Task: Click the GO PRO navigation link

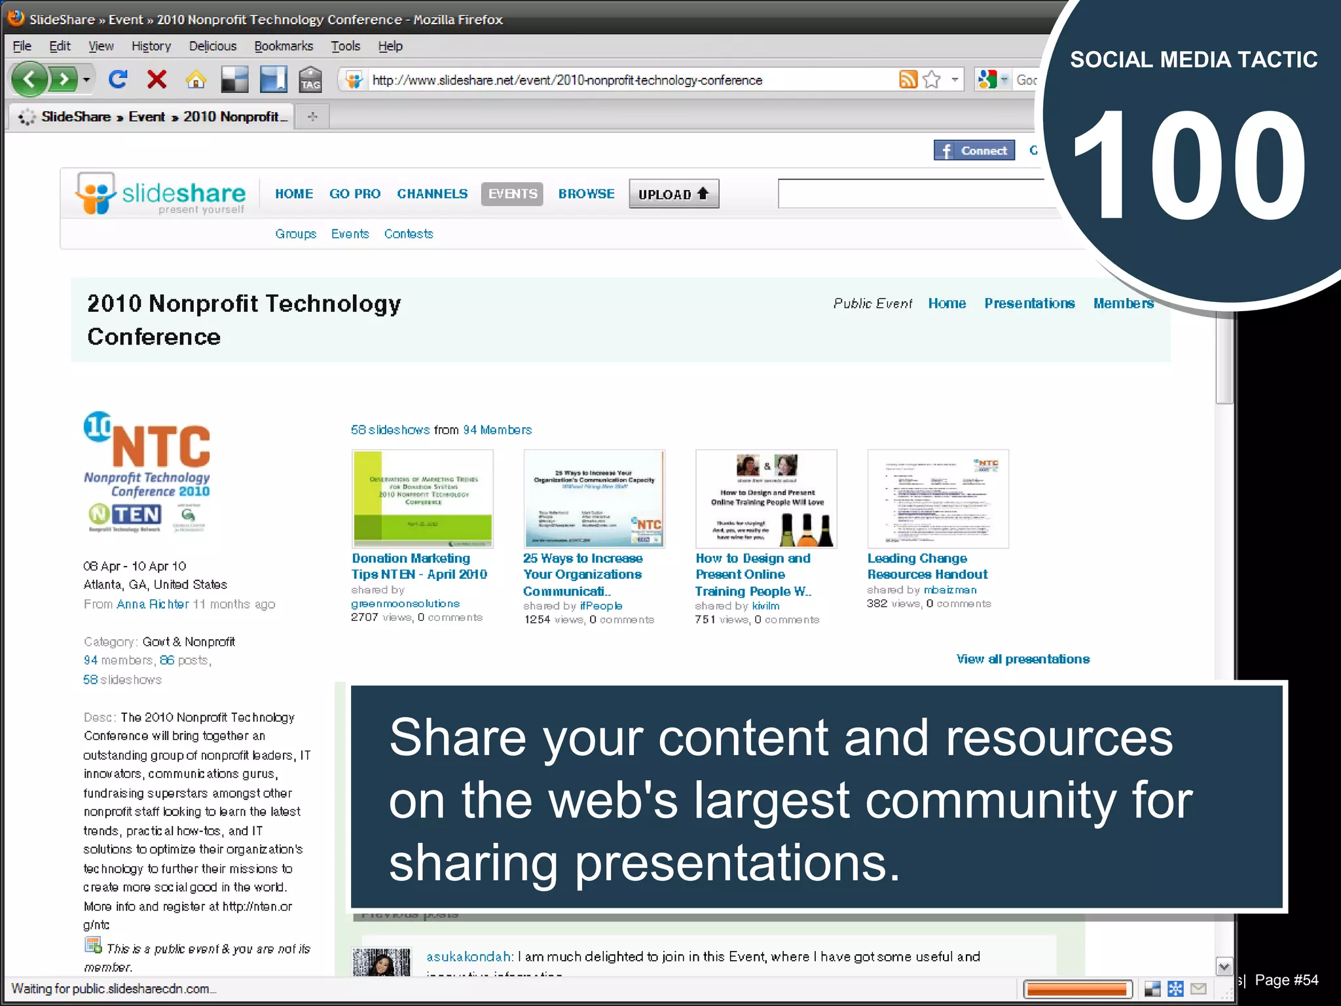Action: pyautogui.click(x=355, y=194)
